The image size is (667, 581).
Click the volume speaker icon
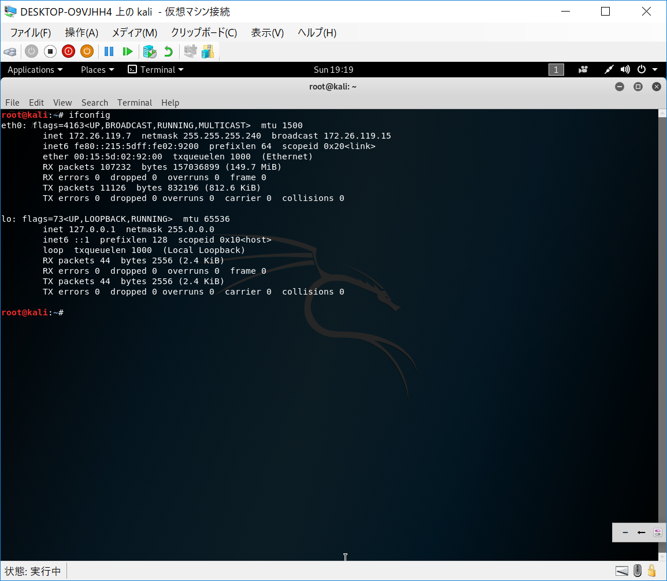click(x=625, y=70)
